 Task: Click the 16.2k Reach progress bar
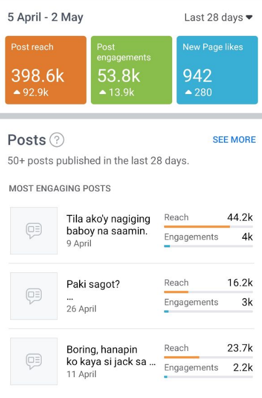tap(209, 292)
